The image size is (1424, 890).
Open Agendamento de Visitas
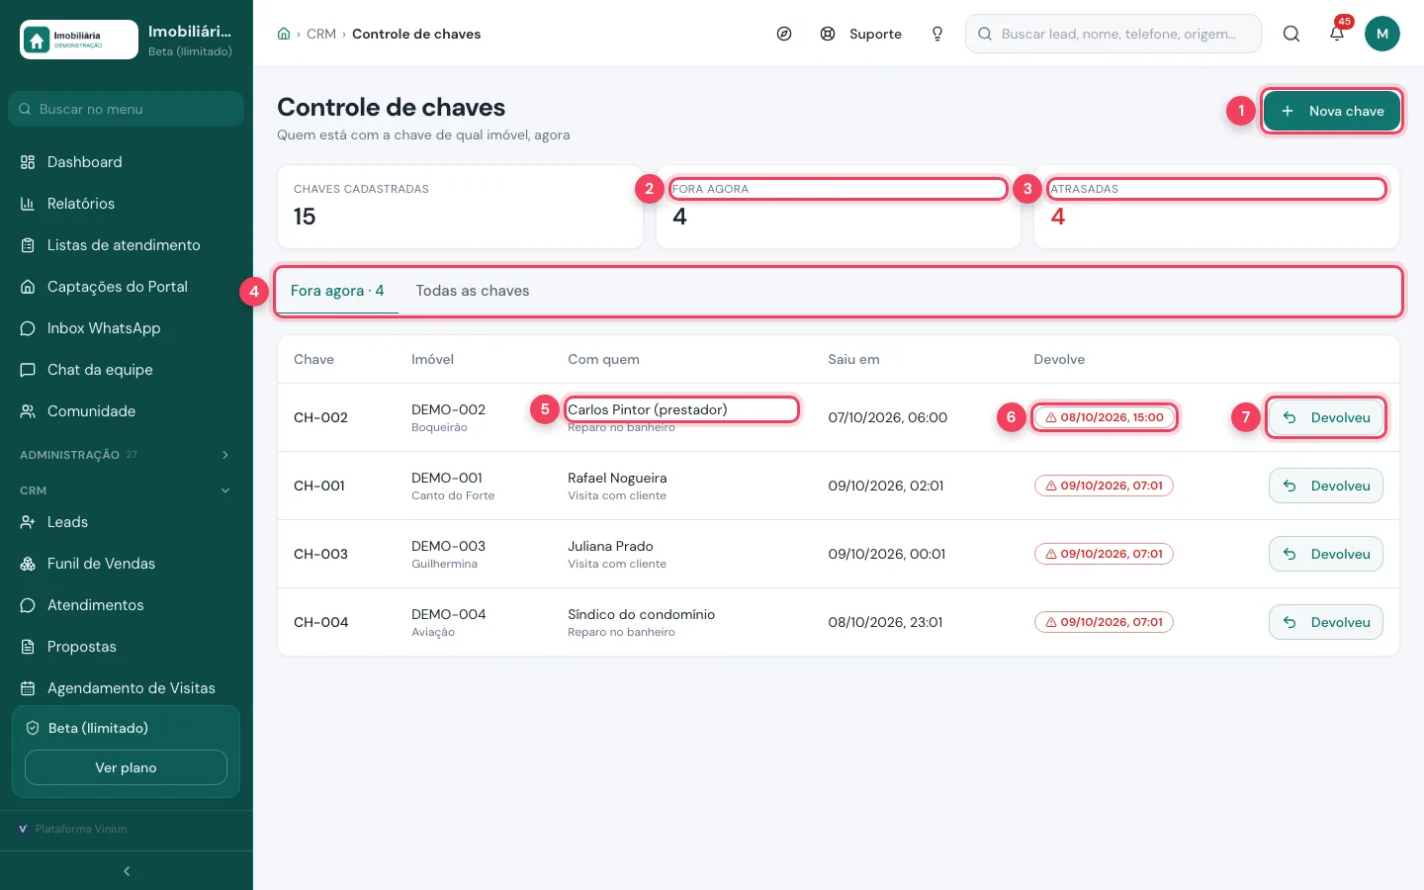(x=127, y=688)
